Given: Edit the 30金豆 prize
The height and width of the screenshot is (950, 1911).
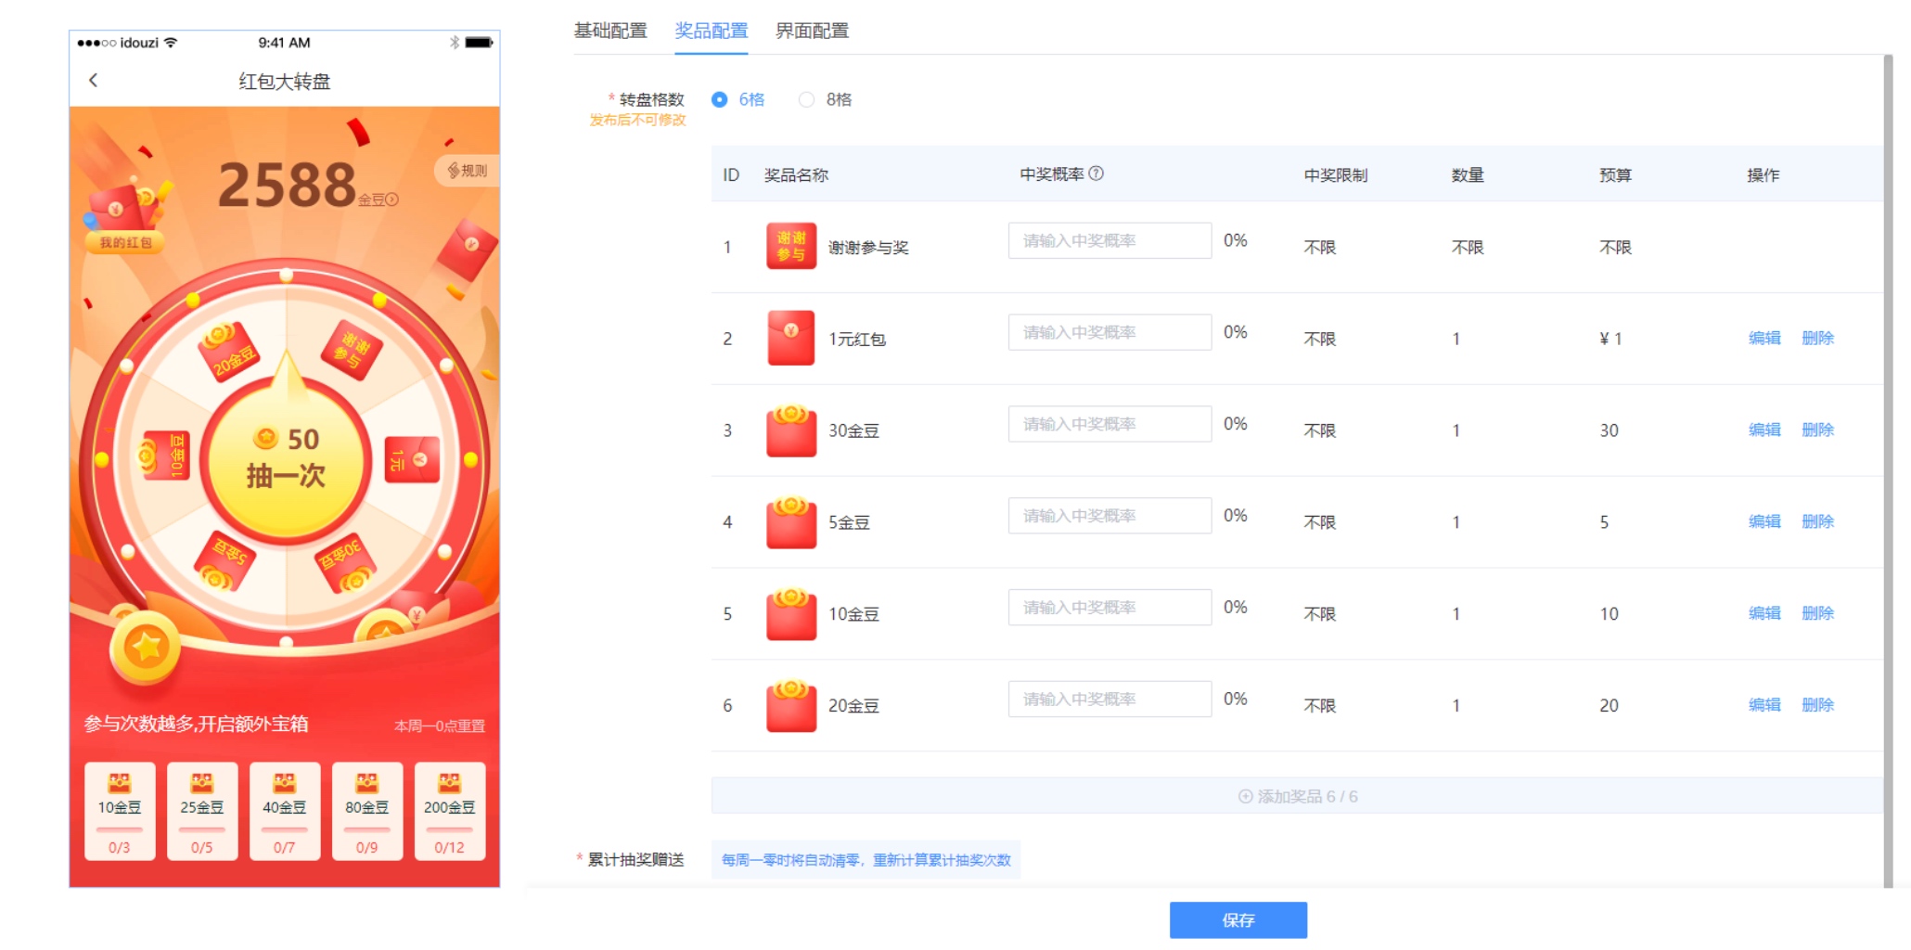Looking at the screenshot, I should click(x=1764, y=430).
